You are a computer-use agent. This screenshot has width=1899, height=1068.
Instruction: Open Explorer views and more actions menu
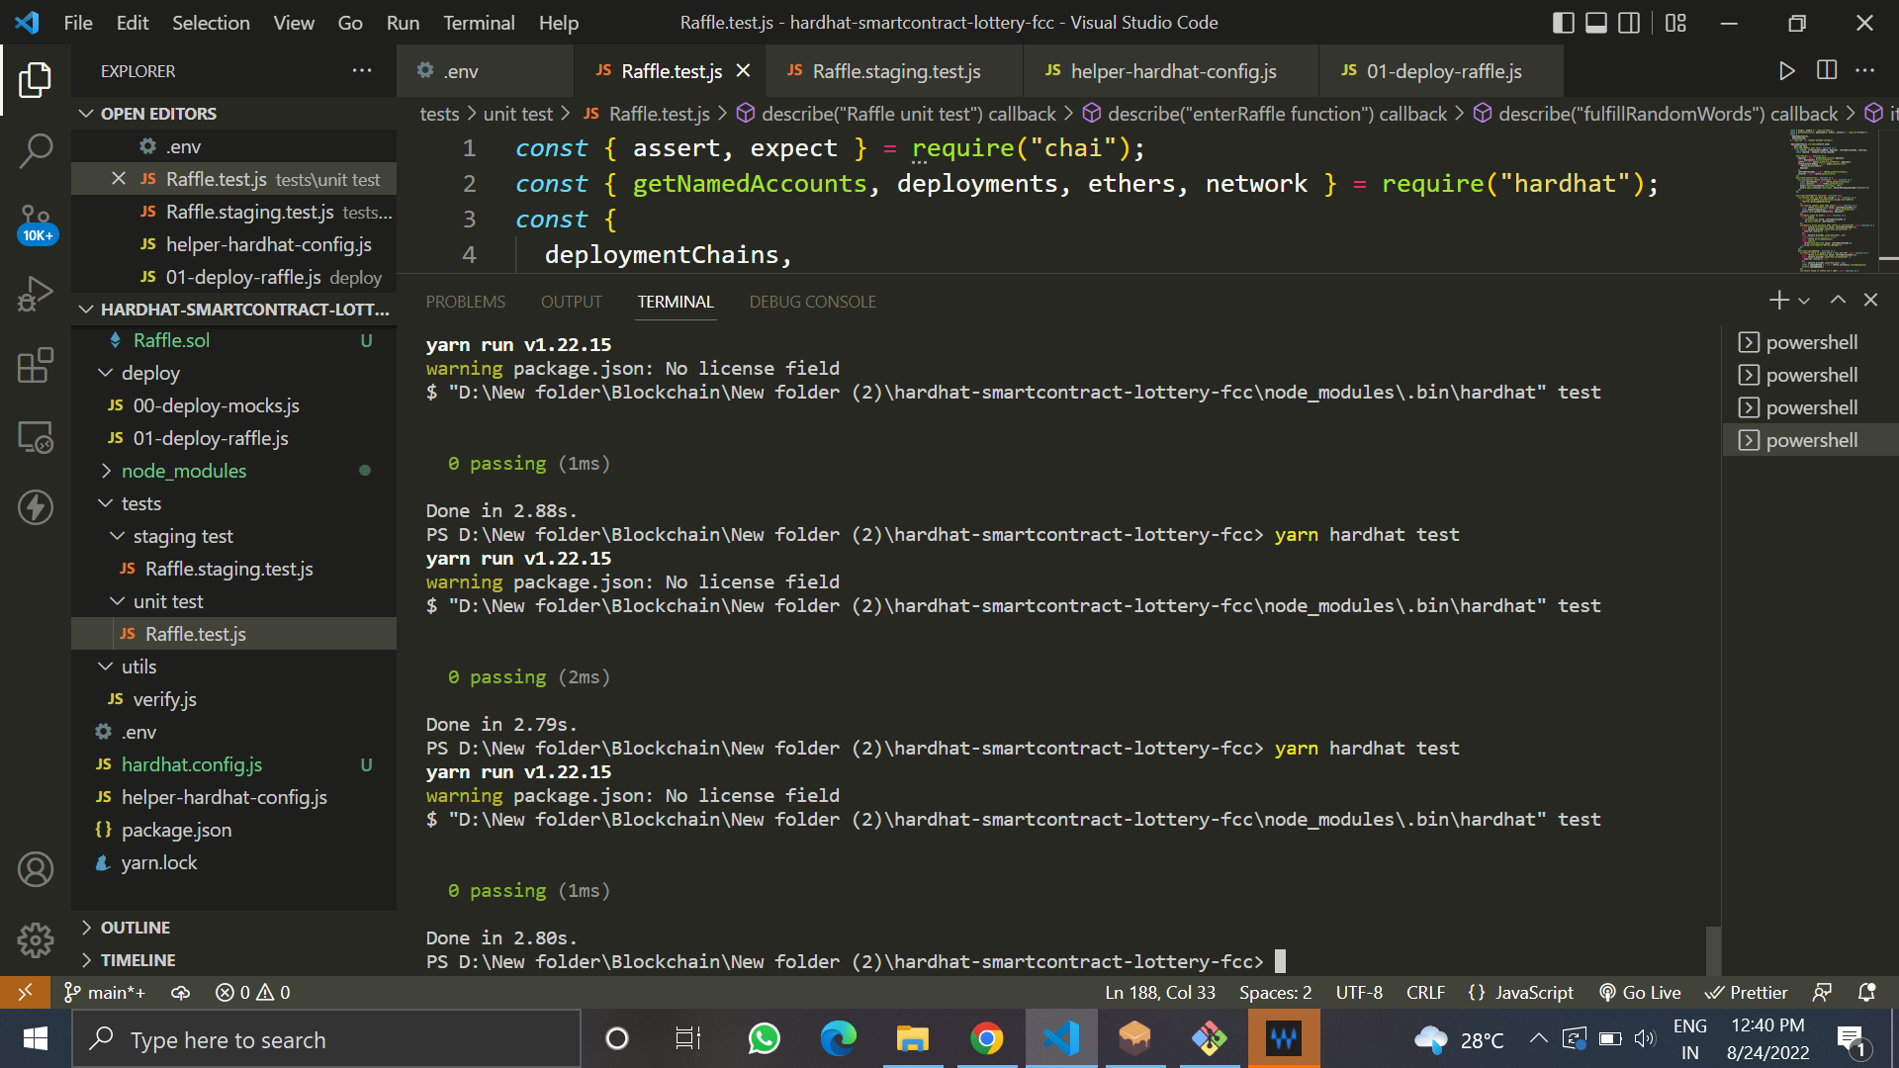362,71
